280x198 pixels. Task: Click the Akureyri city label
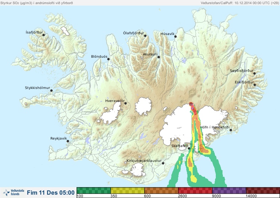tap(150, 54)
